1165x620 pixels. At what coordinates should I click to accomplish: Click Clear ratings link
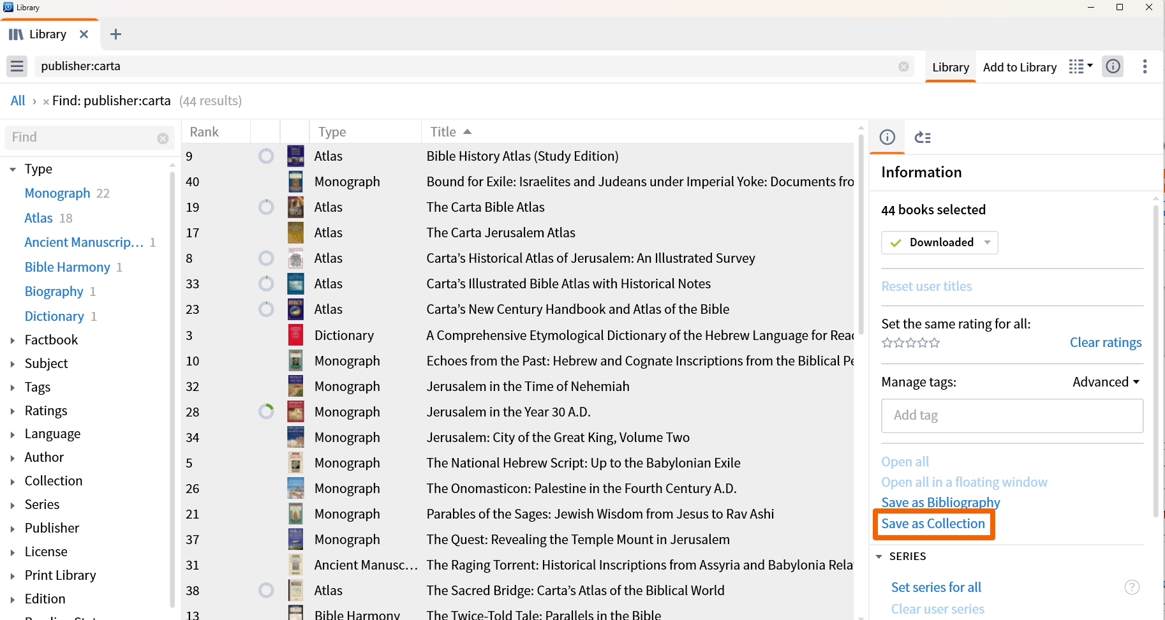click(x=1106, y=343)
